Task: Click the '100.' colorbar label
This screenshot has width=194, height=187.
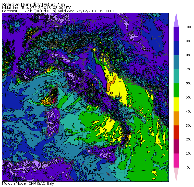Action: [188, 27]
